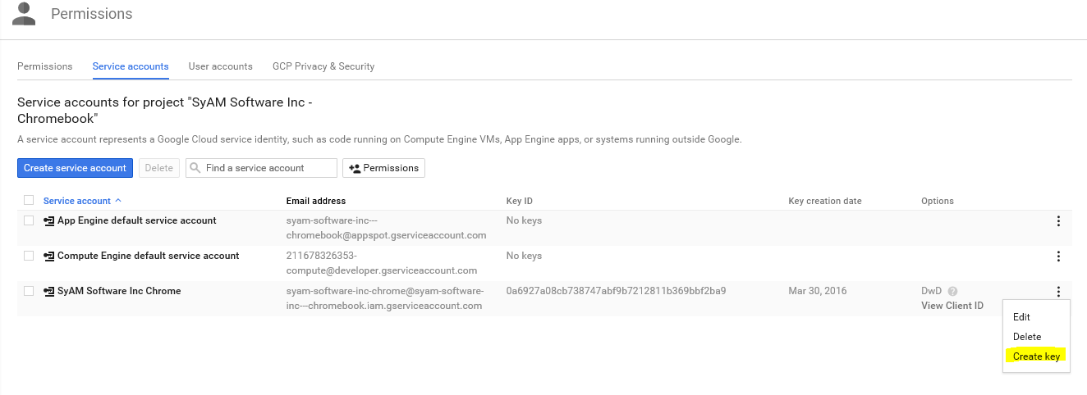Click the View Client ID link
This screenshot has height=395, width=1087.
coord(952,306)
